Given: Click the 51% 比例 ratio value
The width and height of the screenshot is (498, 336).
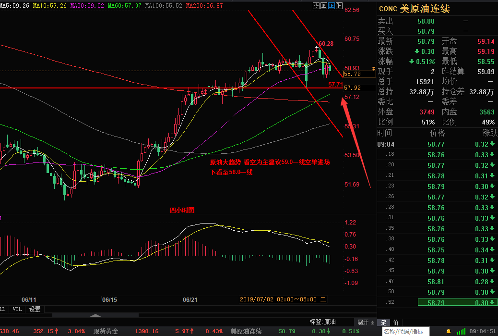Looking at the screenshot, I should pos(428,122).
